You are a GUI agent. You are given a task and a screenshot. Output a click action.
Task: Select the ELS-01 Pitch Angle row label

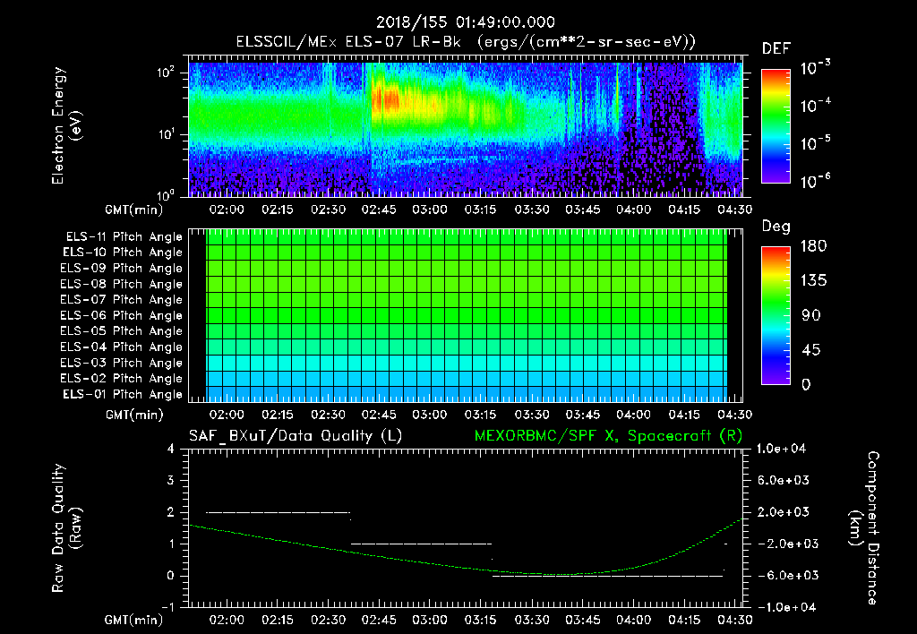[x=122, y=394]
